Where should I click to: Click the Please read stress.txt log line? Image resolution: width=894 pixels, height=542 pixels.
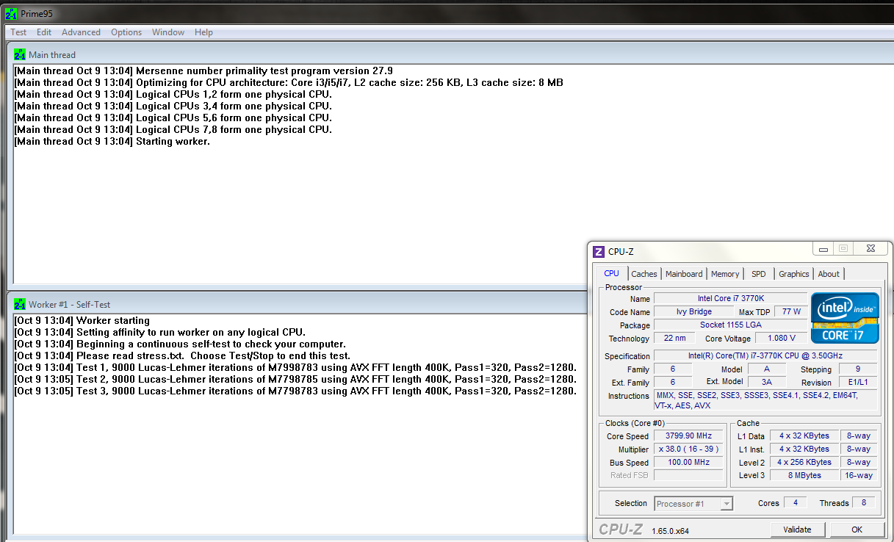coord(183,355)
